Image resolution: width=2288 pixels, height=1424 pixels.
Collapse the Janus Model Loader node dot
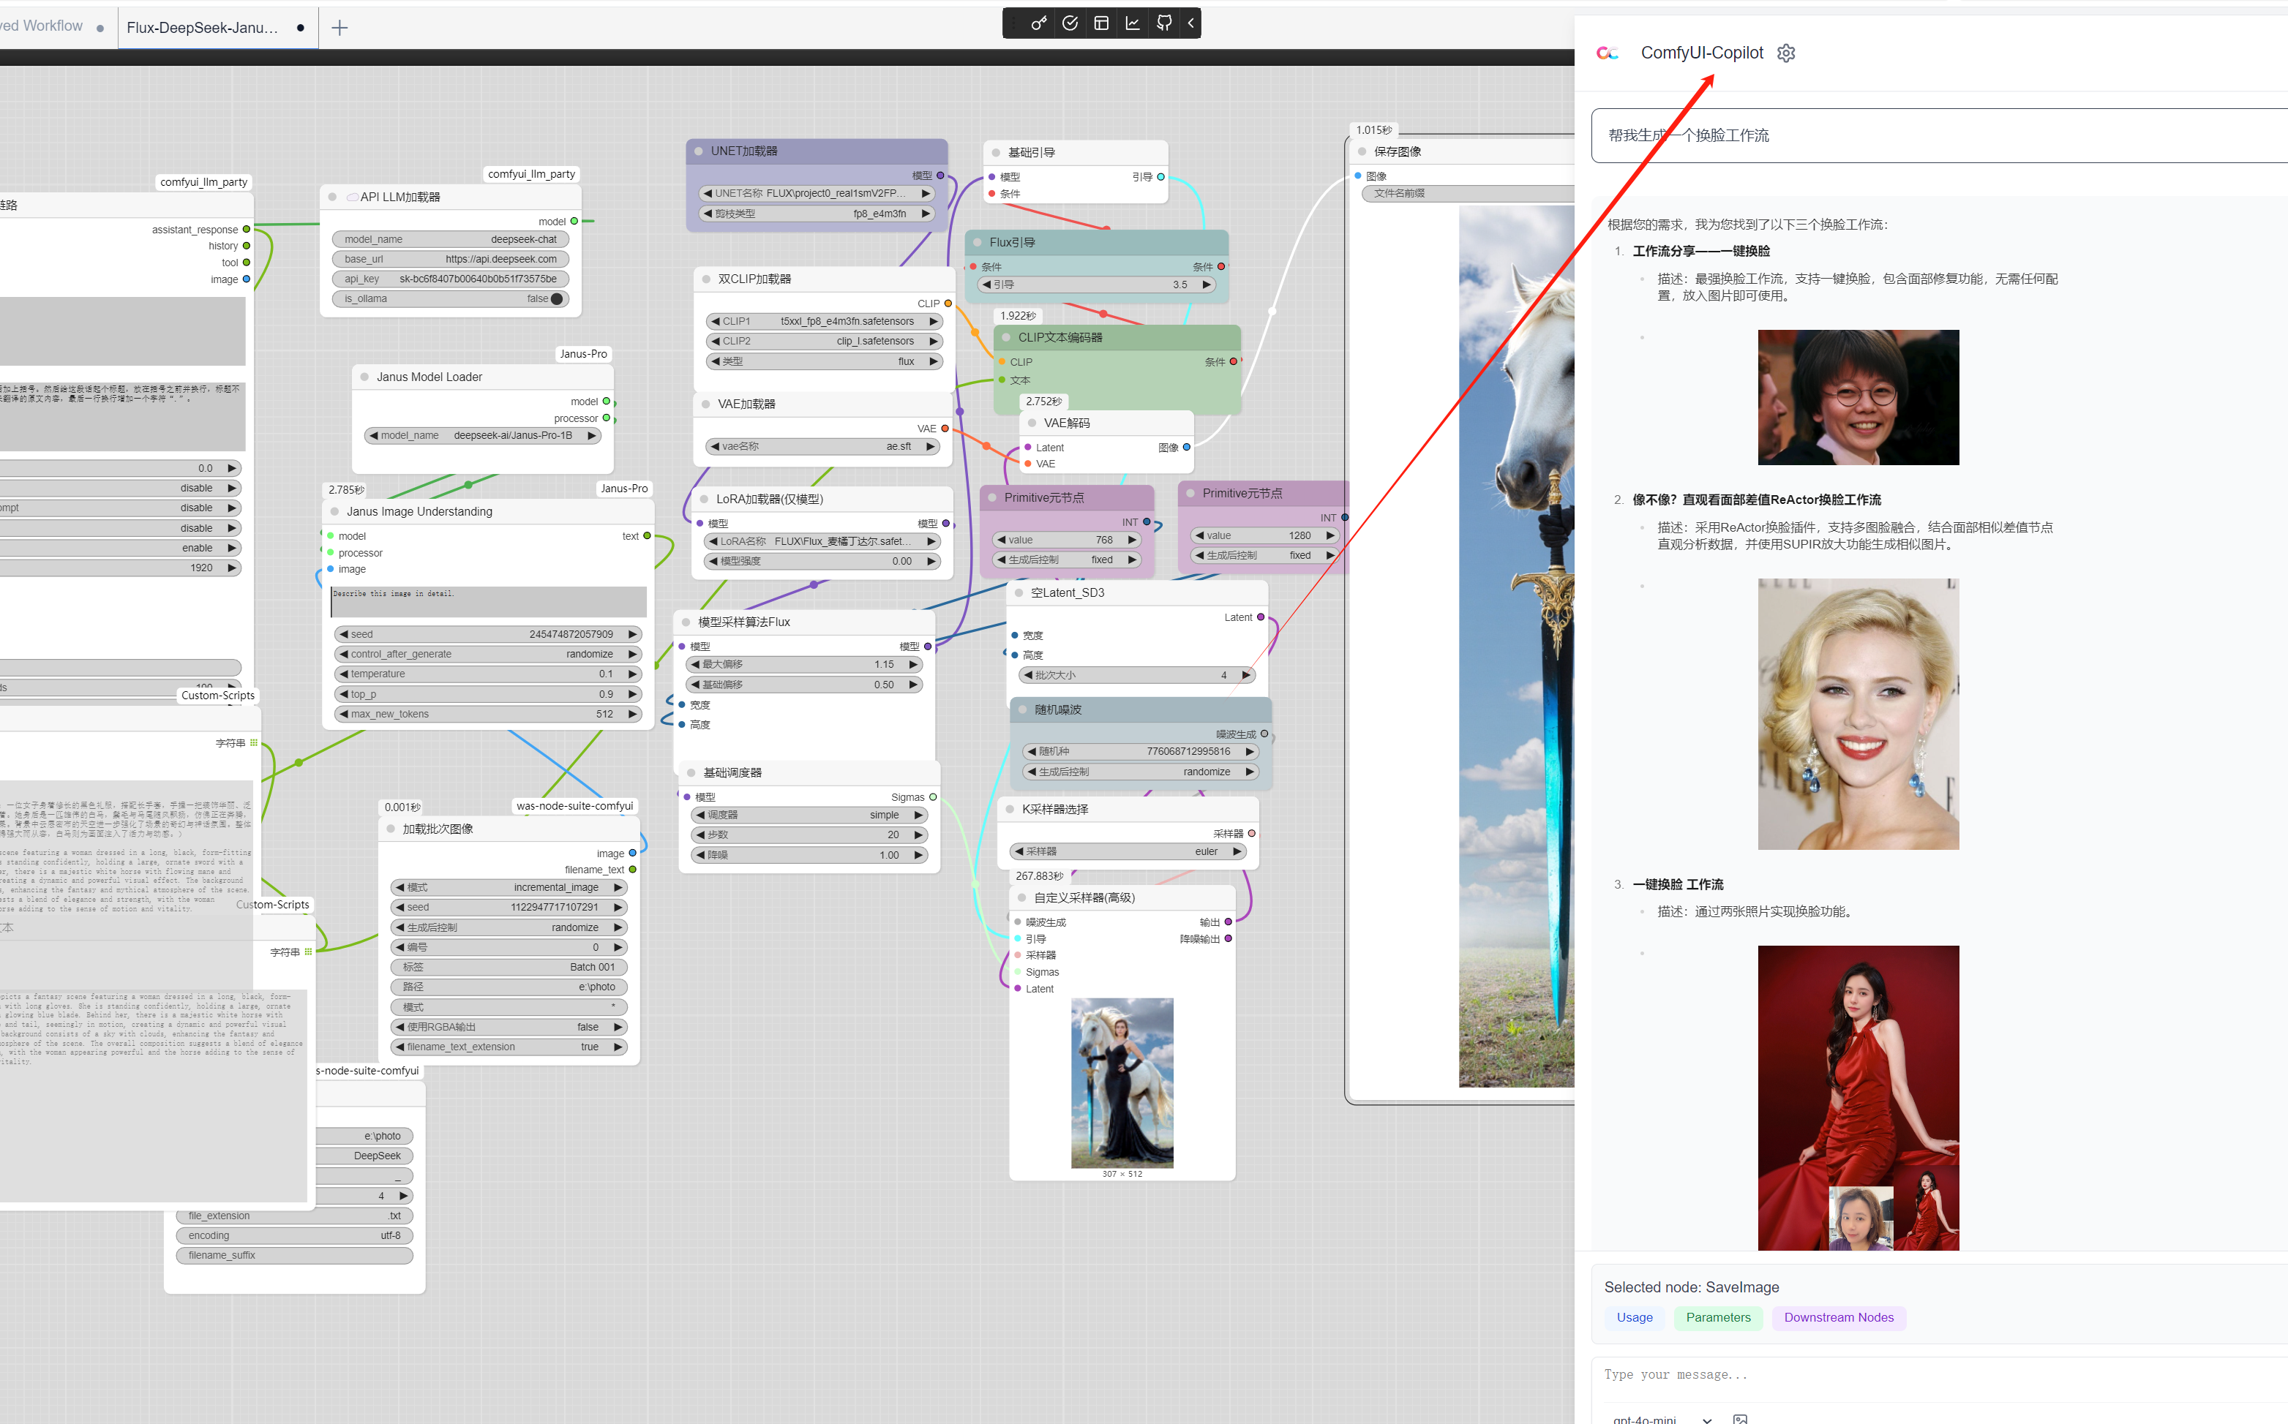[x=364, y=377]
